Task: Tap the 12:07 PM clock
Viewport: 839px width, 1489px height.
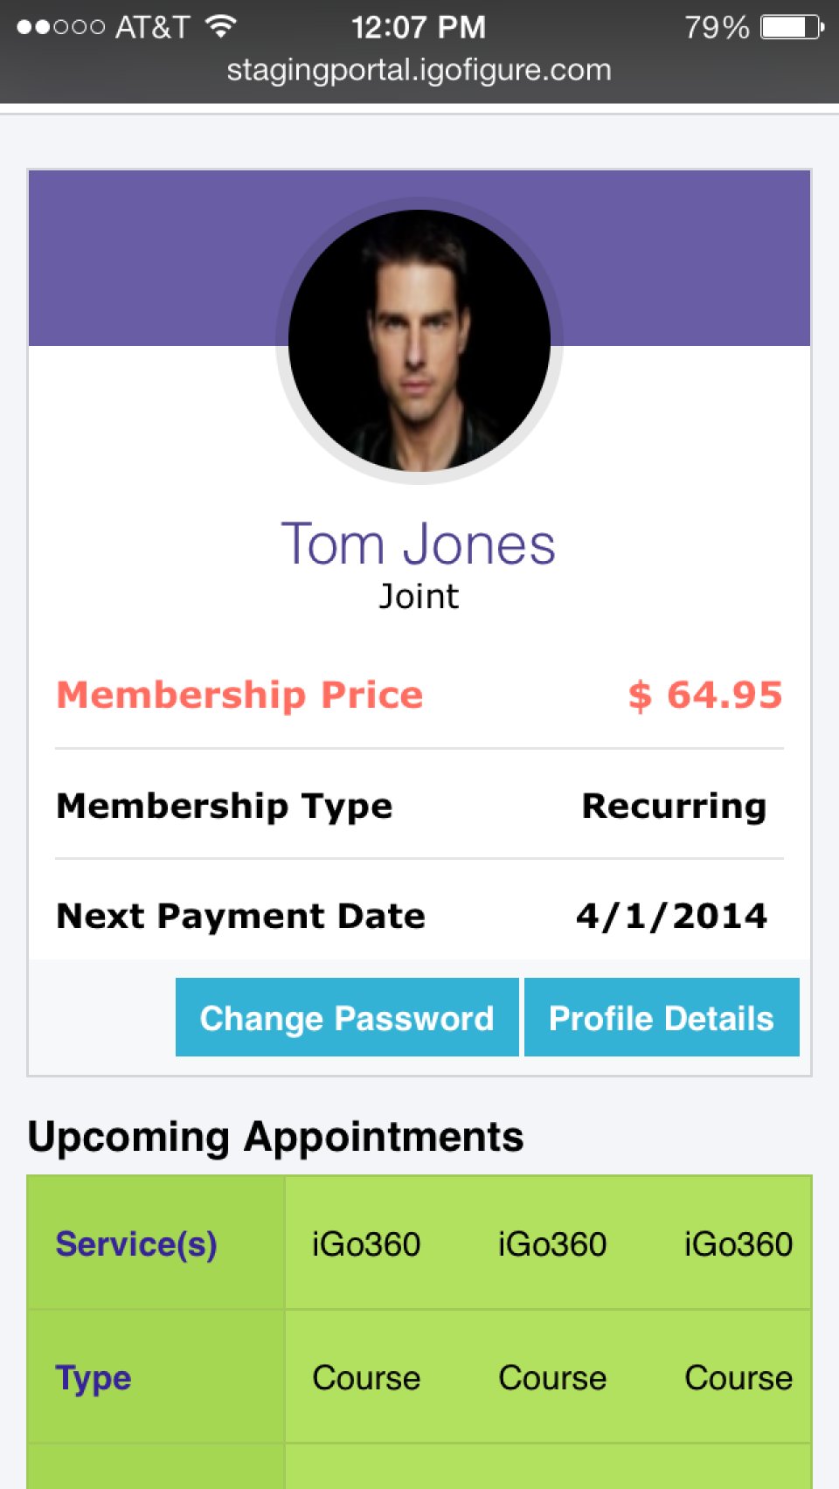Action: 419,27
